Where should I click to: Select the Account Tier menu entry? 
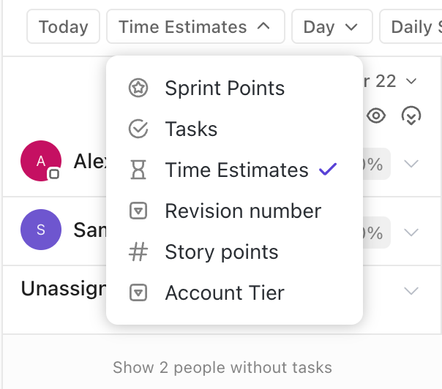click(x=225, y=293)
